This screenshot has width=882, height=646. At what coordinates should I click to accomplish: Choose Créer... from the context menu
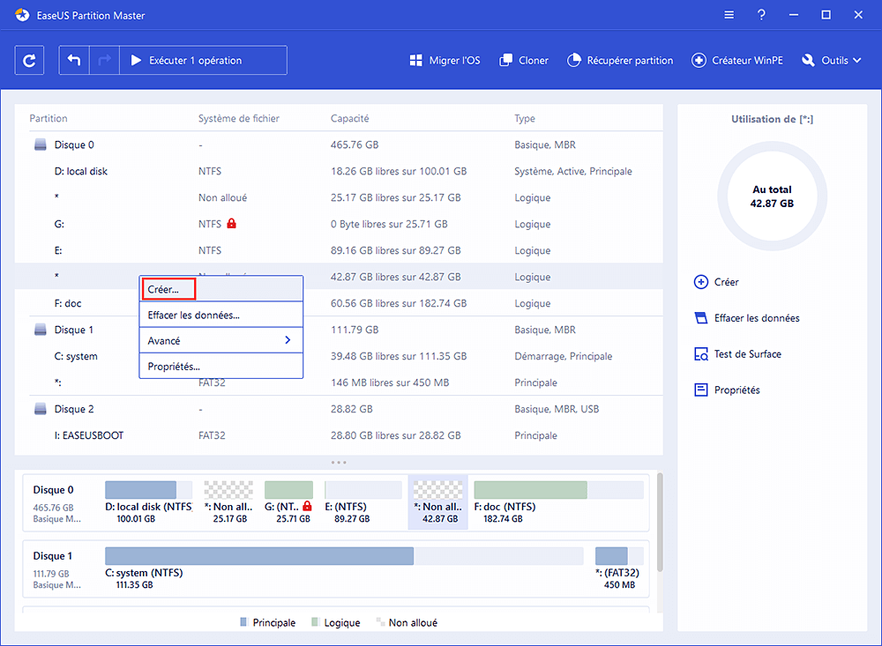(221, 289)
